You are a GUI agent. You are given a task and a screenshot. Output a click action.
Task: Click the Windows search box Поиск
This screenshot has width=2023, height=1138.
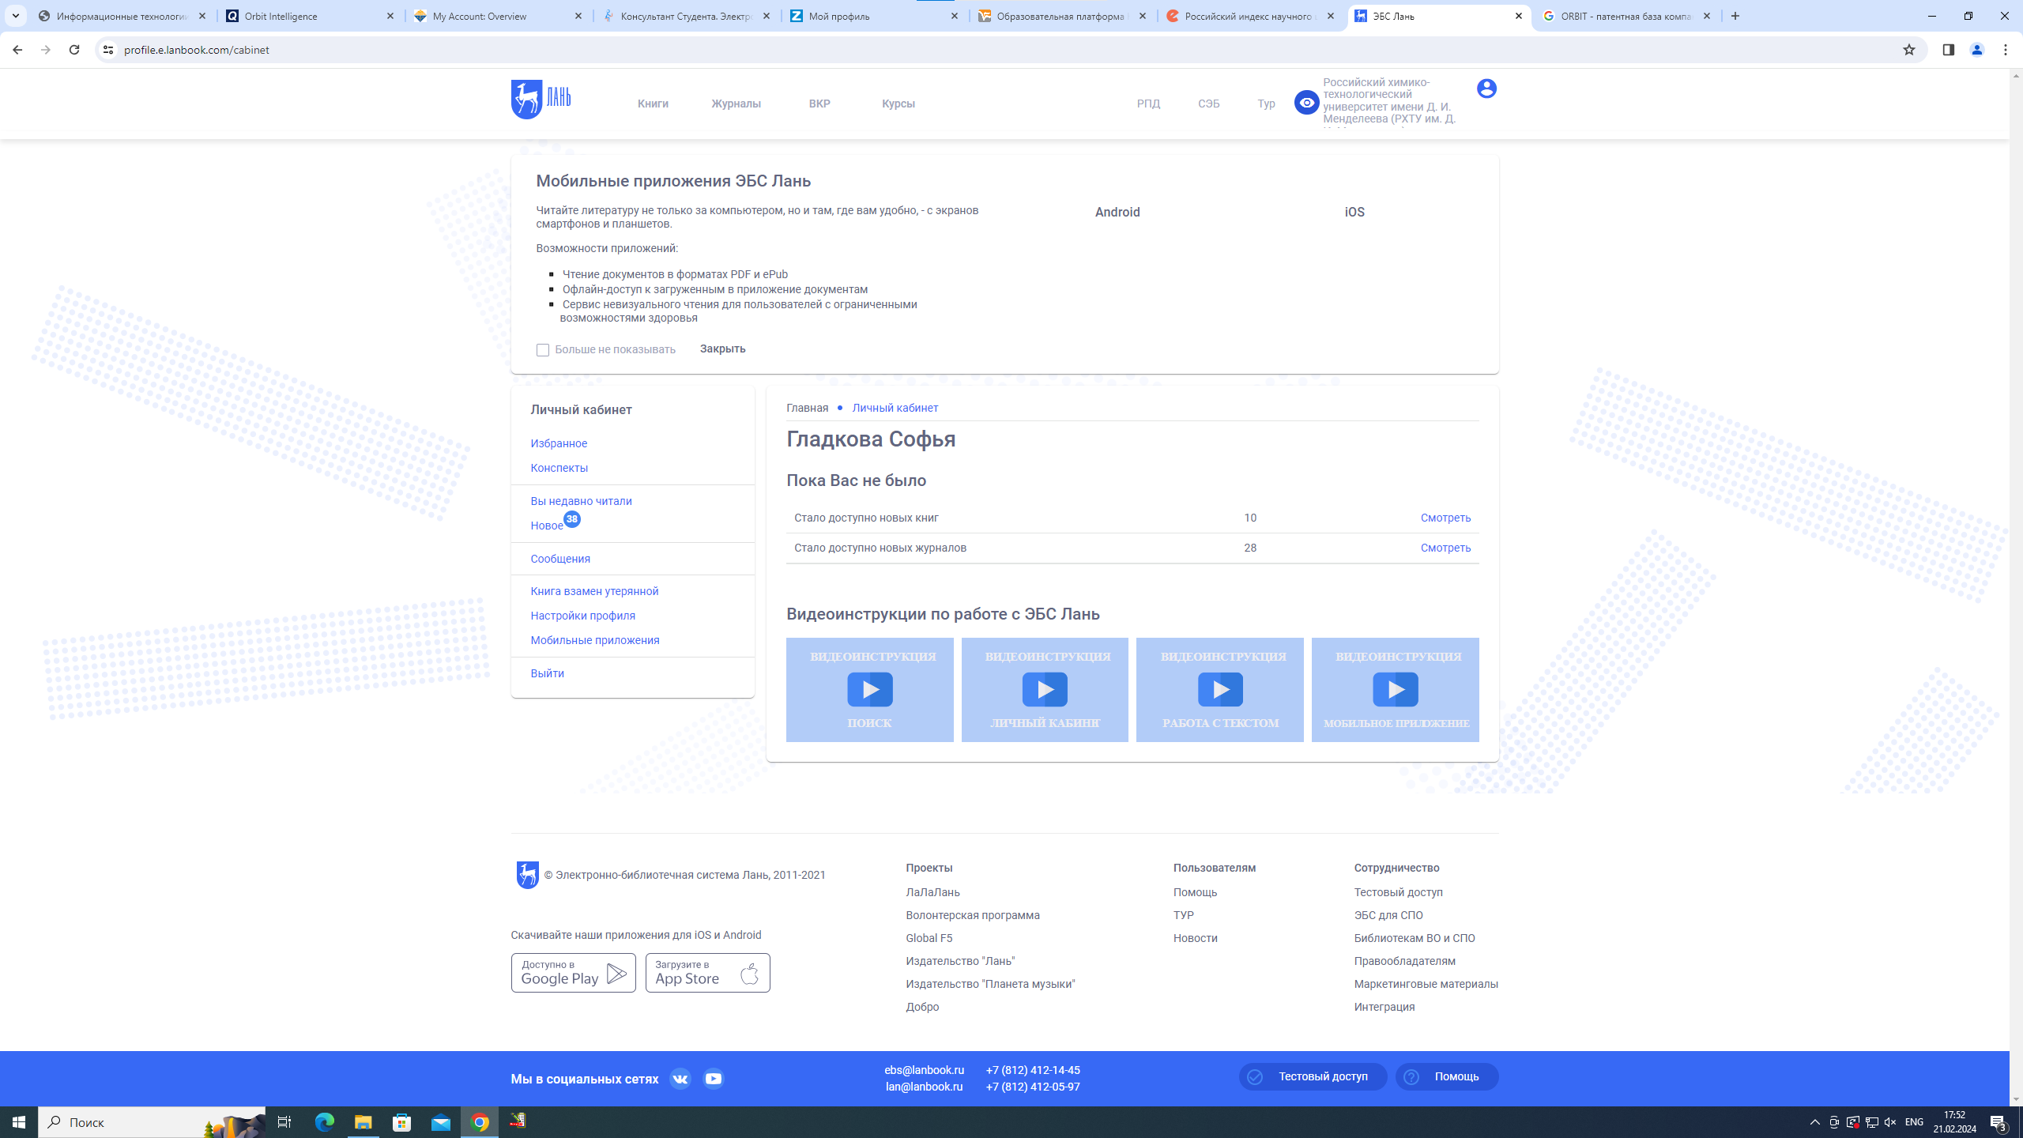[152, 1122]
